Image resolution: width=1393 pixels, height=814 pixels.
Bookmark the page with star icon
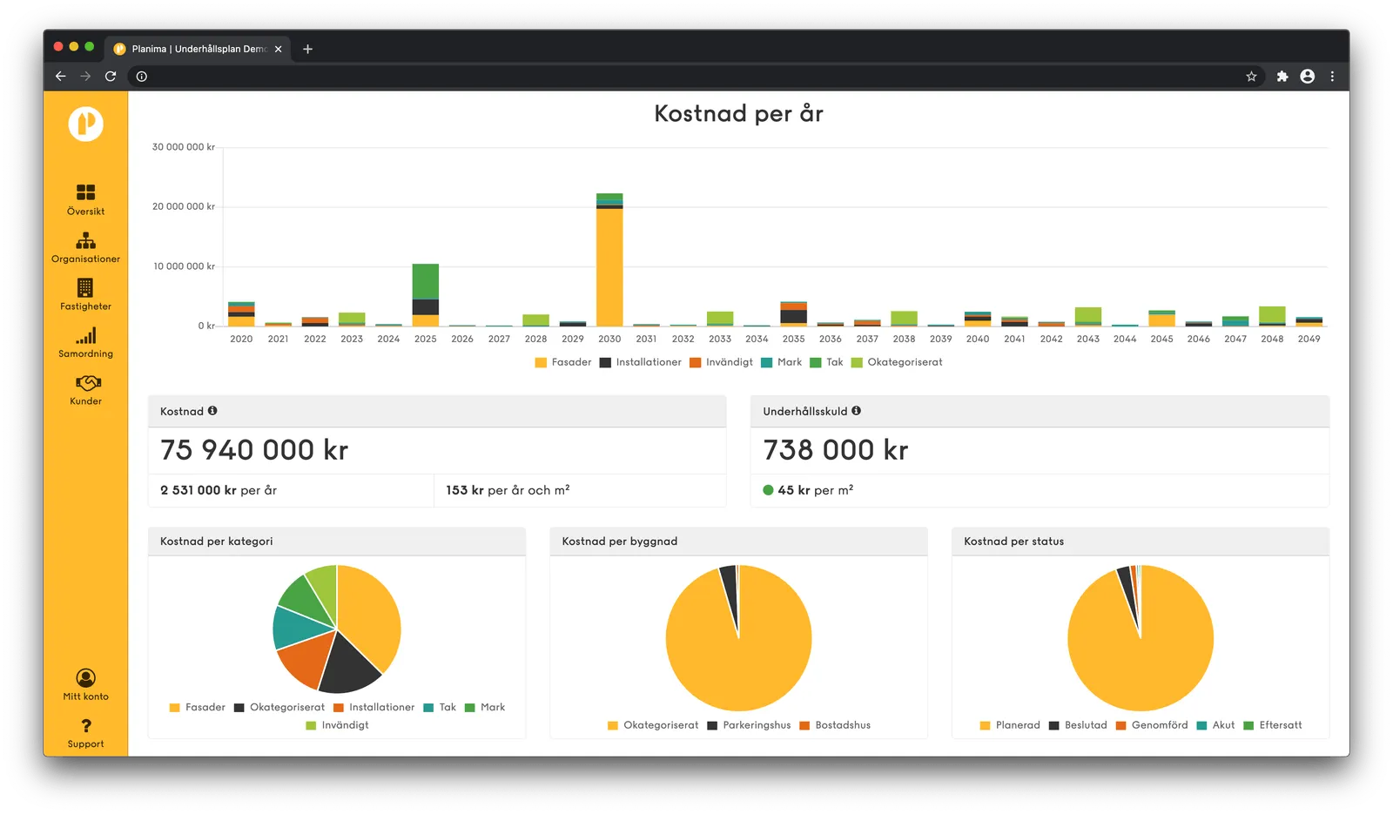coord(1251,77)
